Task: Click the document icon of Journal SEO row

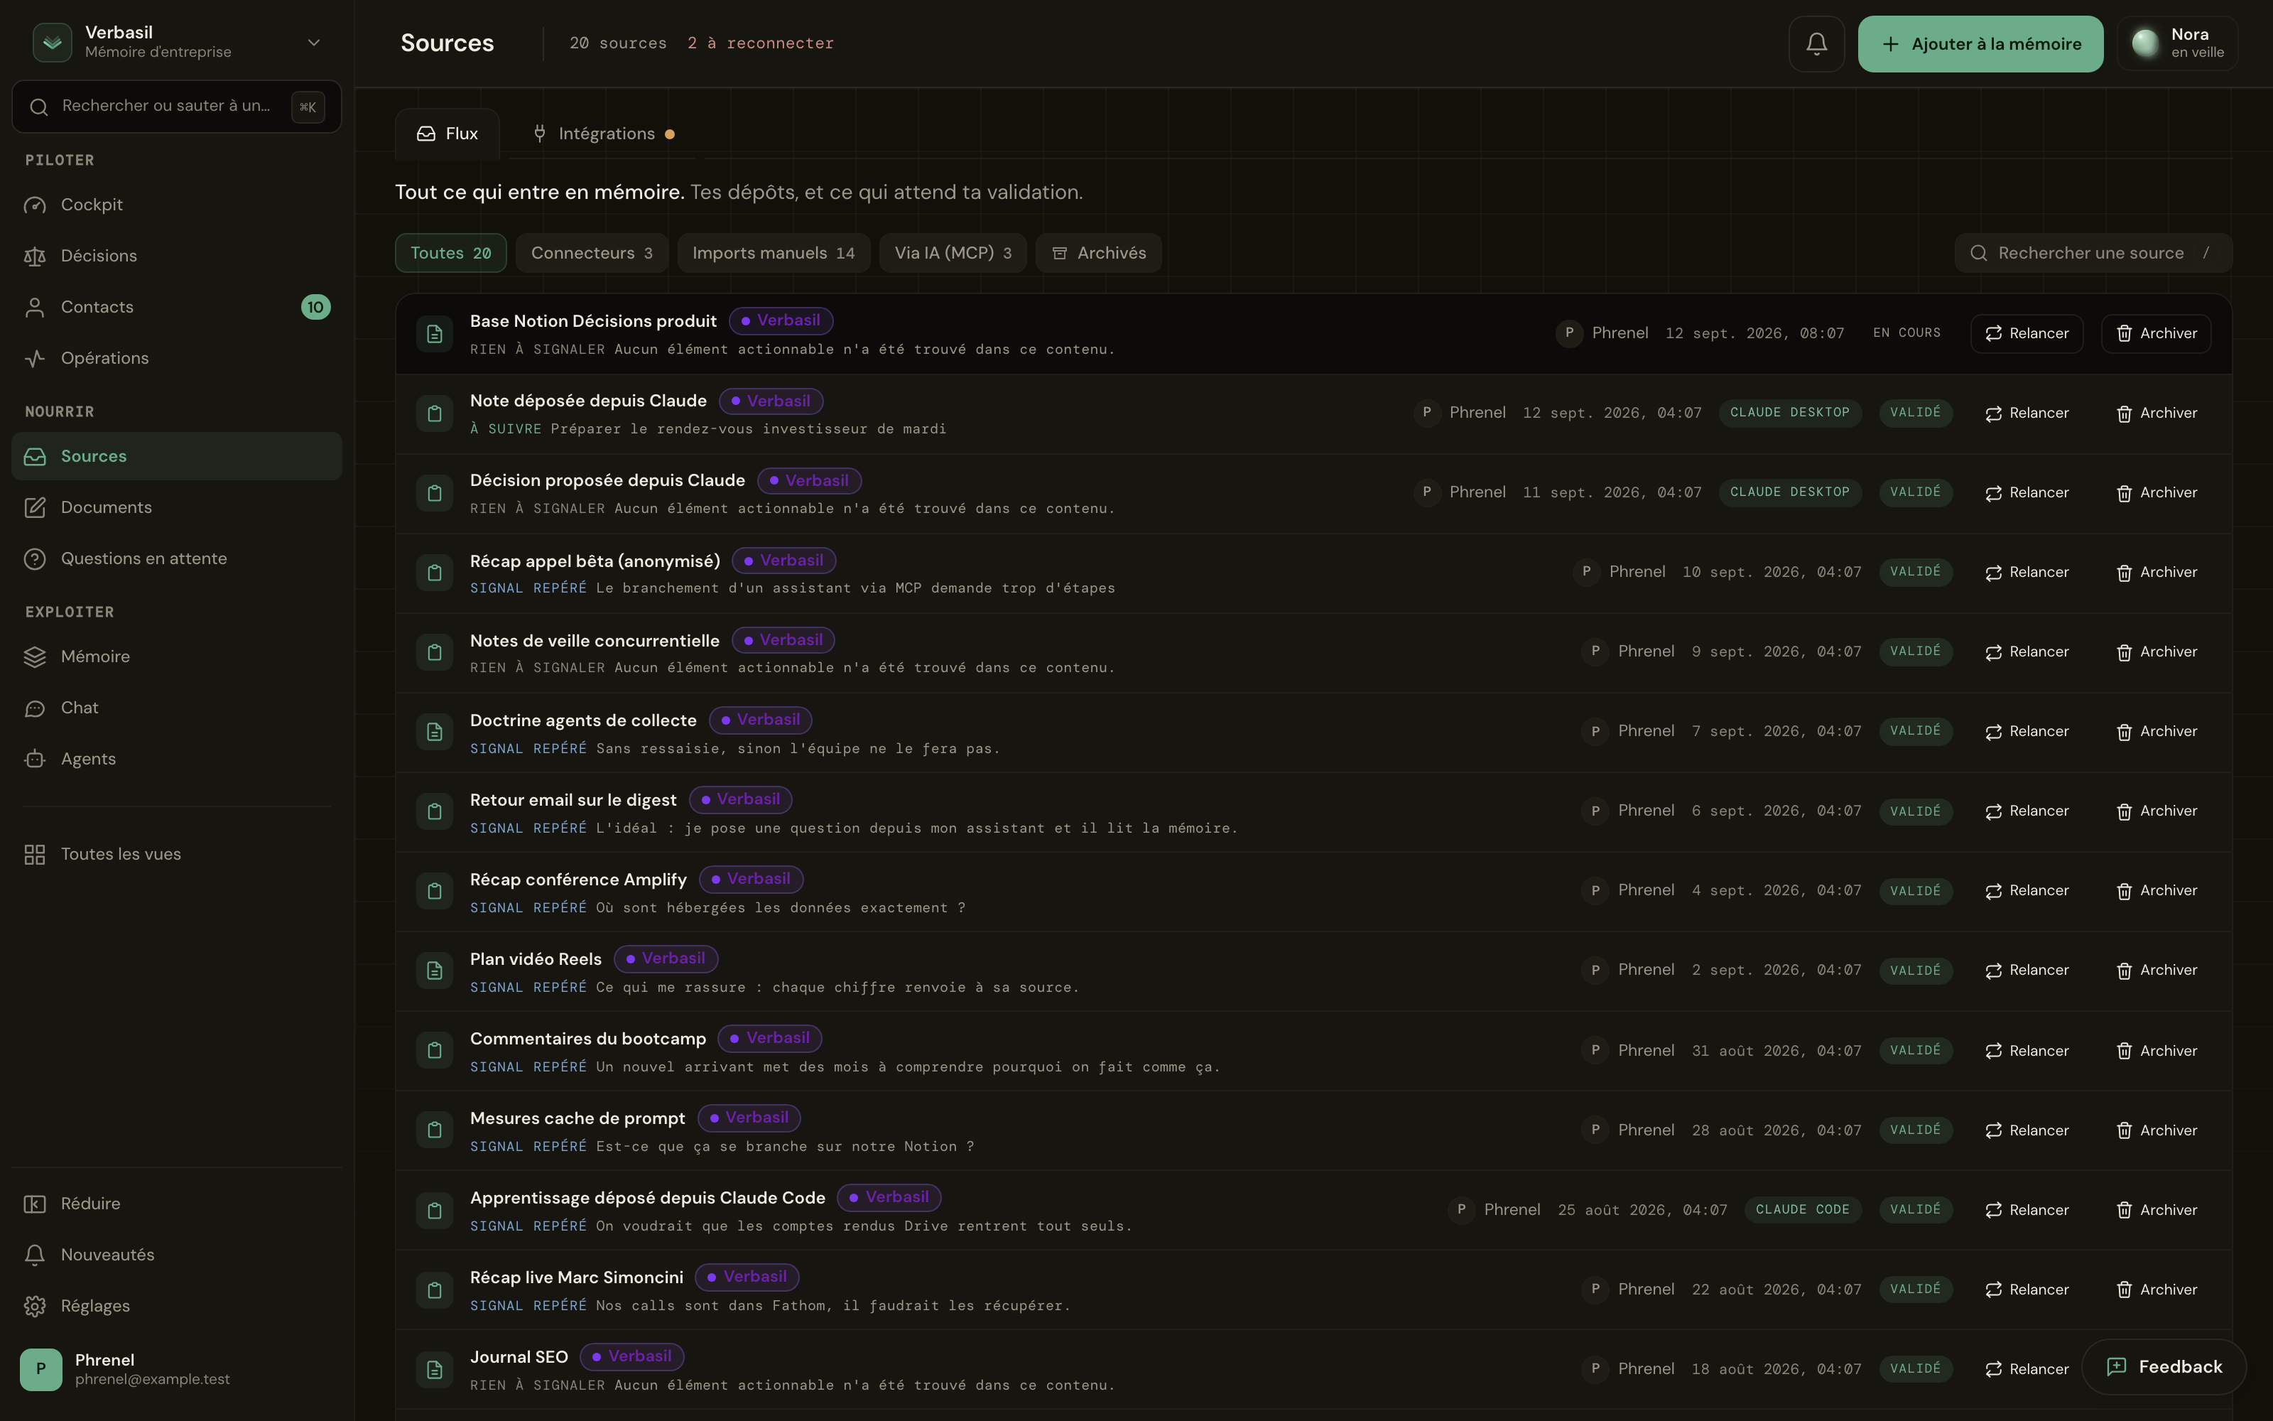Action: [434, 1369]
